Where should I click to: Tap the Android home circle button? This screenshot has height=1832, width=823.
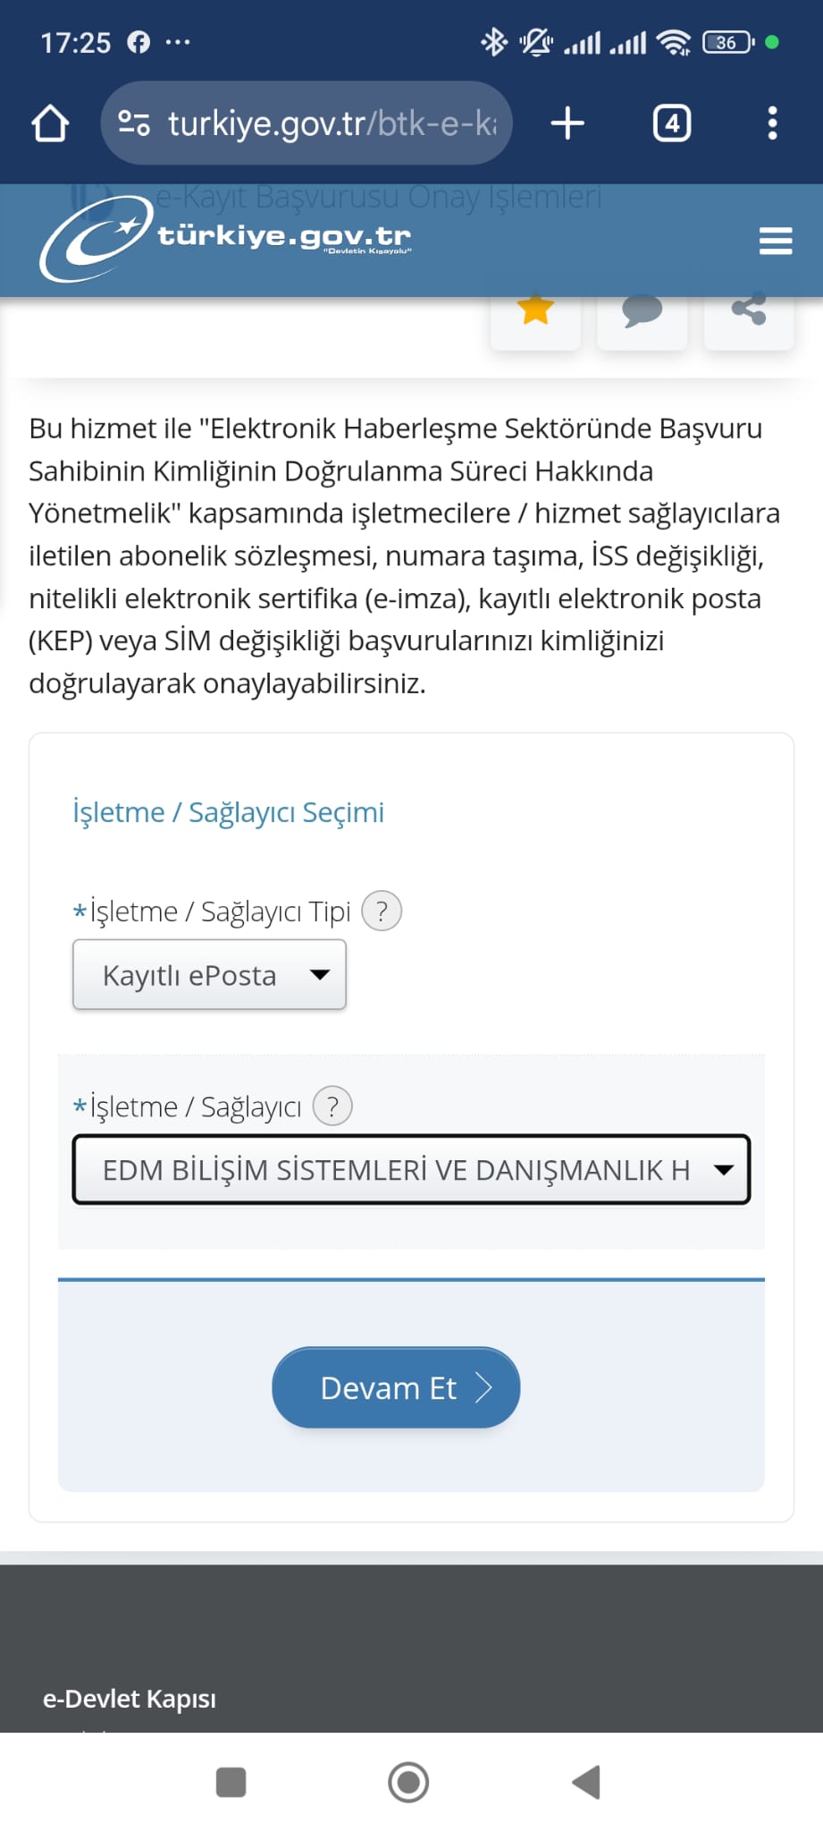[408, 1782]
